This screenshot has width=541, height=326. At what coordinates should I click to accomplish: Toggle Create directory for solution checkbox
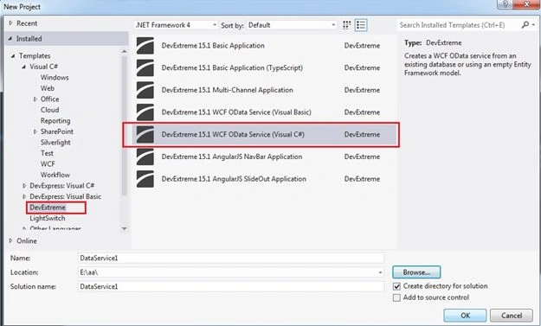(396, 286)
